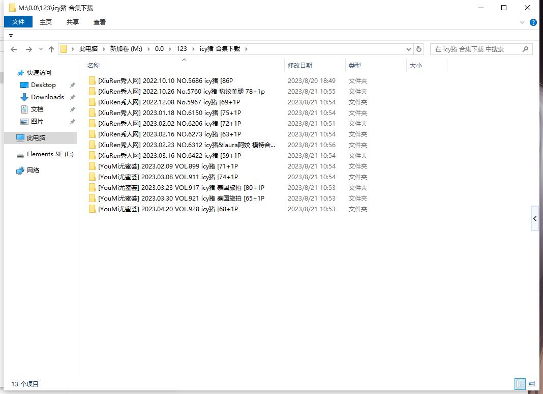Click the search box for icy猪 folder
543x394 pixels.
coord(475,49)
